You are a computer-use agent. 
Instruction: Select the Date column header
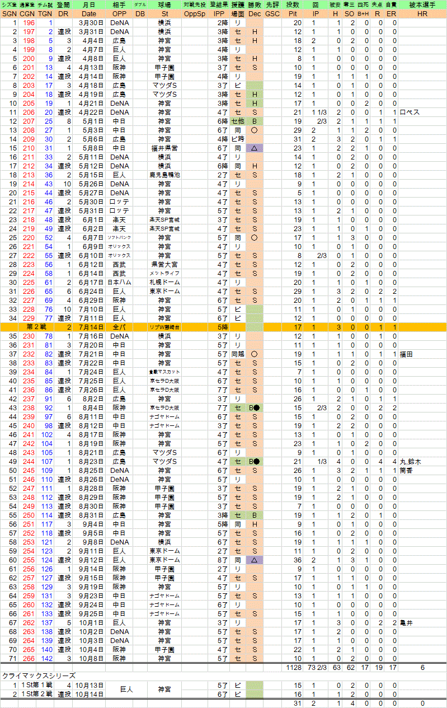click(x=88, y=13)
